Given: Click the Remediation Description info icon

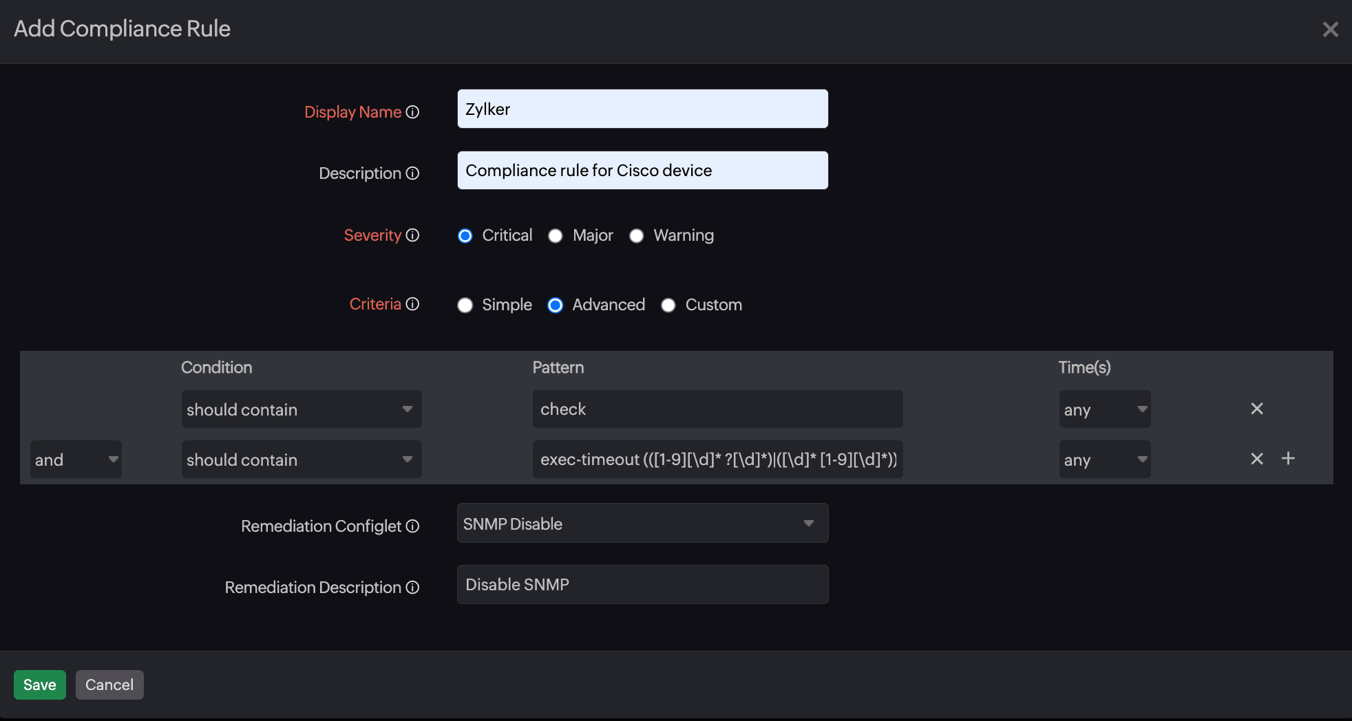Looking at the screenshot, I should pos(412,588).
